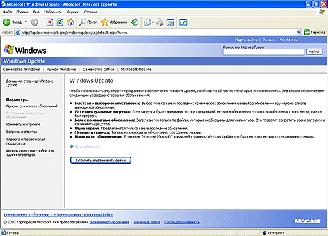328x236 pixels.
Task: Expand the address bar dropdown
Action: pos(299,33)
